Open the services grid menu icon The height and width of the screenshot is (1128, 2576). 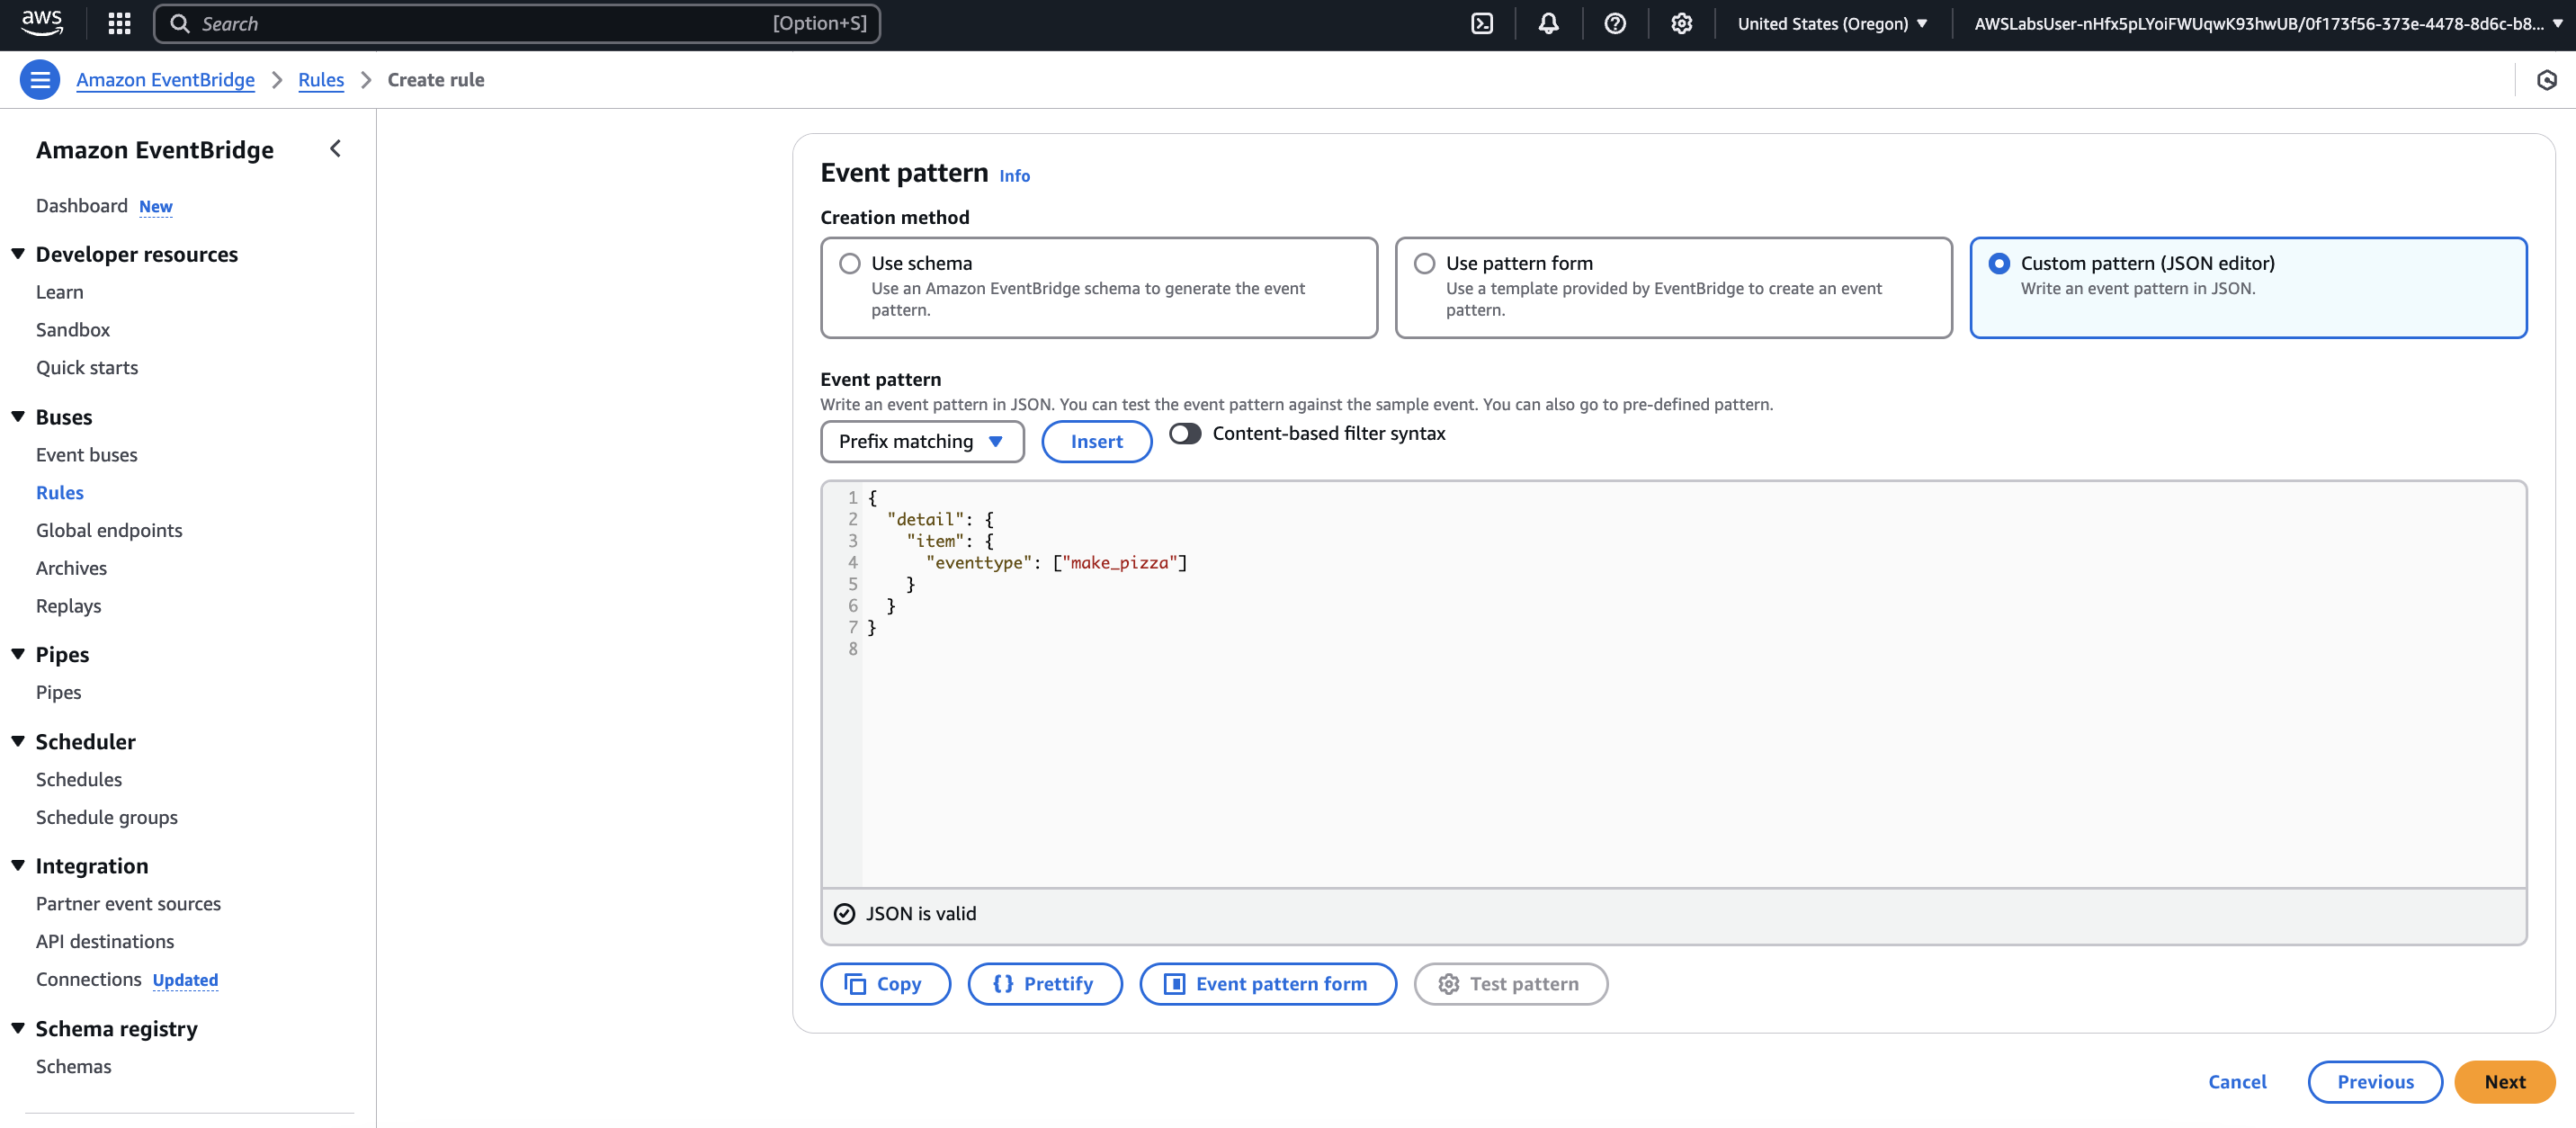(119, 23)
